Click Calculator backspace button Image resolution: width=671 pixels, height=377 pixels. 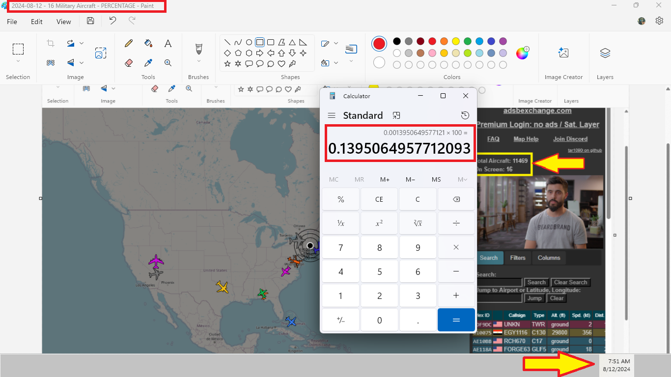coord(456,199)
